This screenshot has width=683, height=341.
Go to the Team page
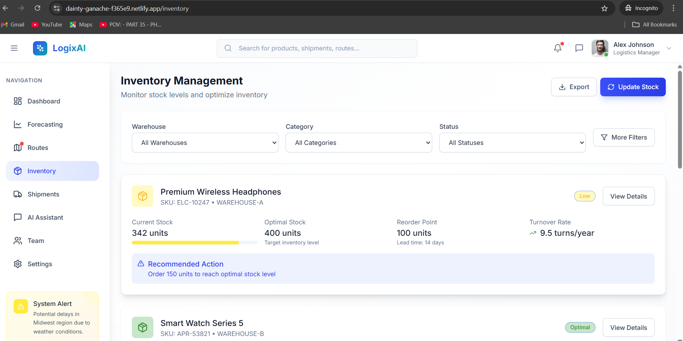(52, 241)
